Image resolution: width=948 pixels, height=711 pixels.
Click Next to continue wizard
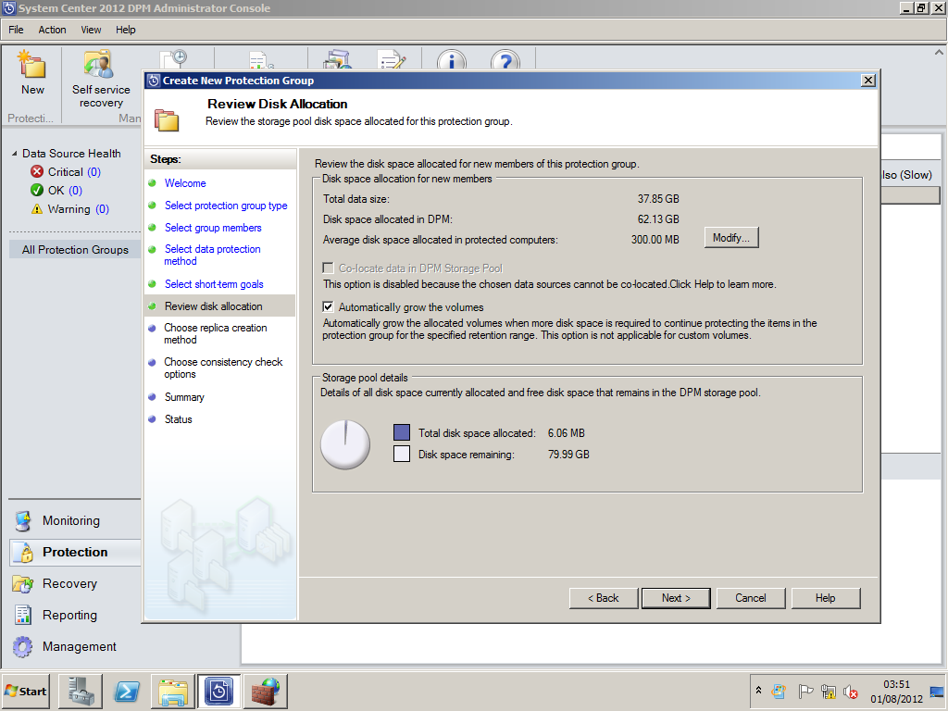tap(676, 598)
